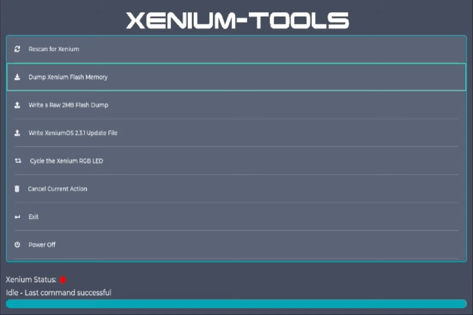The width and height of the screenshot is (473, 315).
Task: Click the upload icon next to Write a Raw 2MB Flash Dump
Action: pos(17,105)
